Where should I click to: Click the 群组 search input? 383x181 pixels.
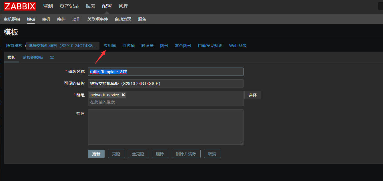pos(166,102)
